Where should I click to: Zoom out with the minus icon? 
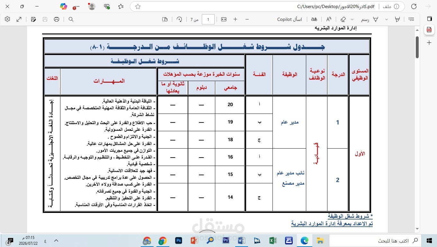point(247,19)
